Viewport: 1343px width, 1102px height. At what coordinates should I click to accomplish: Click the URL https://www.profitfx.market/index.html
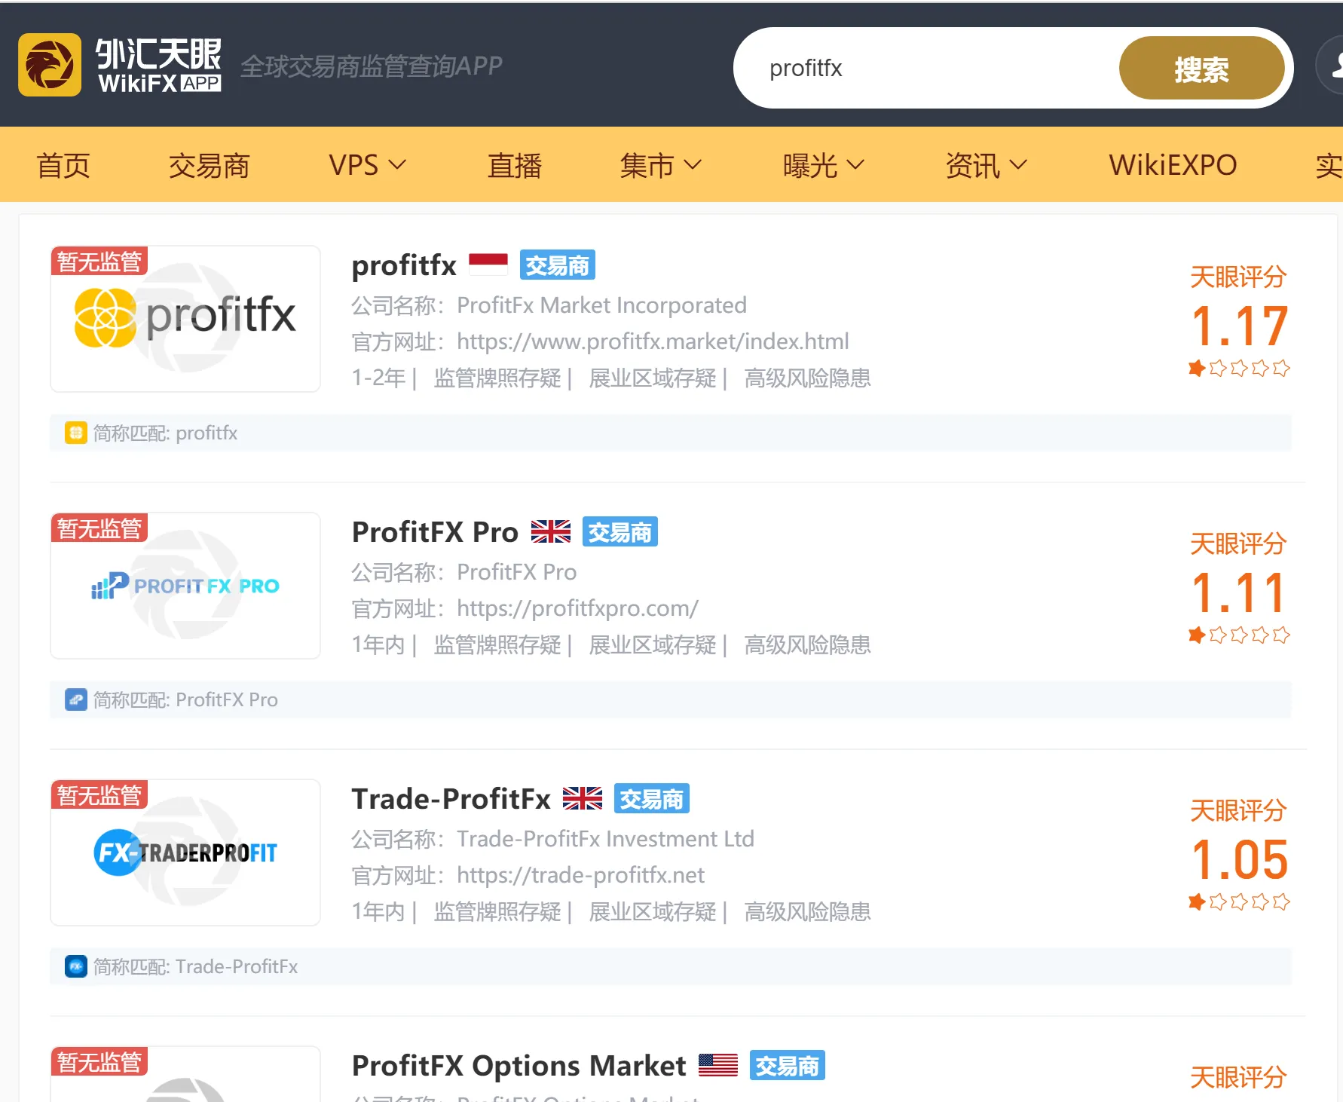[653, 341]
